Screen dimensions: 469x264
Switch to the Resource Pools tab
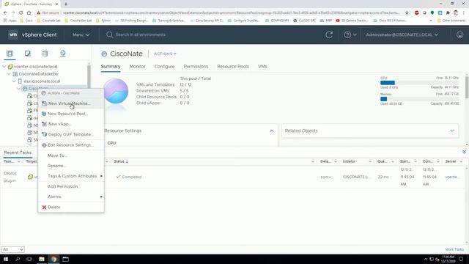[233, 67]
